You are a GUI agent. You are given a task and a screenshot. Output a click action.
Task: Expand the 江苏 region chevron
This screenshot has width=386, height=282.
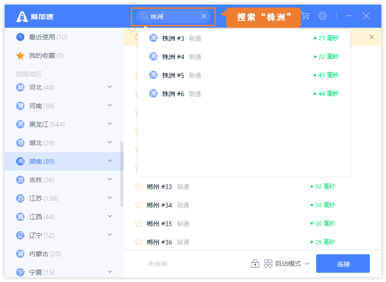110,198
